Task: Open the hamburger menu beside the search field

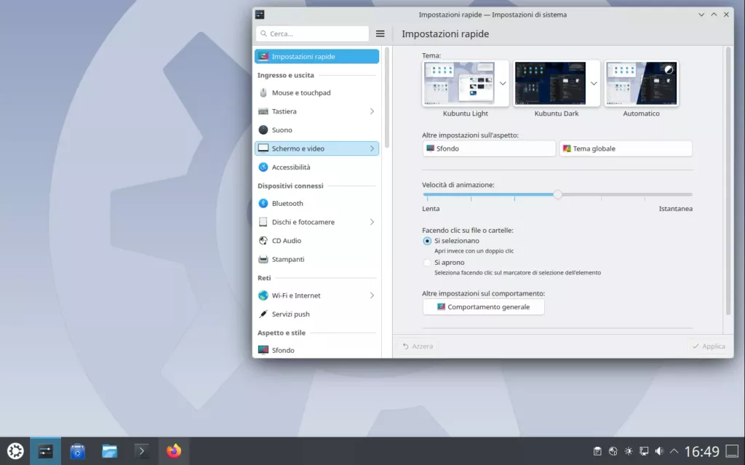Action: [x=380, y=33]
